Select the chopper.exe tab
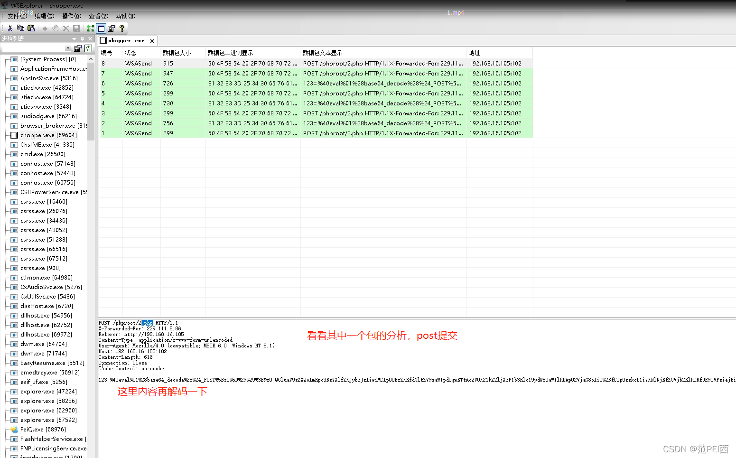736x458 pixels. (126, 41)
